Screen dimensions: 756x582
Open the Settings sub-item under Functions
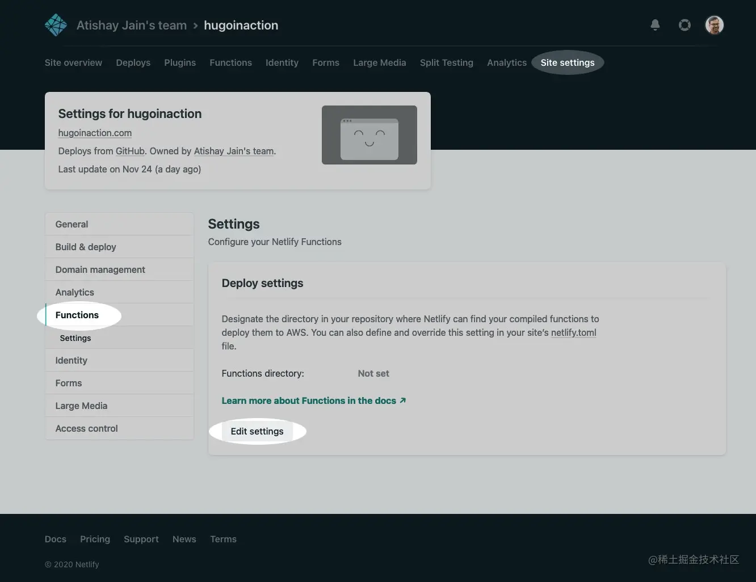tap(119, 338)
